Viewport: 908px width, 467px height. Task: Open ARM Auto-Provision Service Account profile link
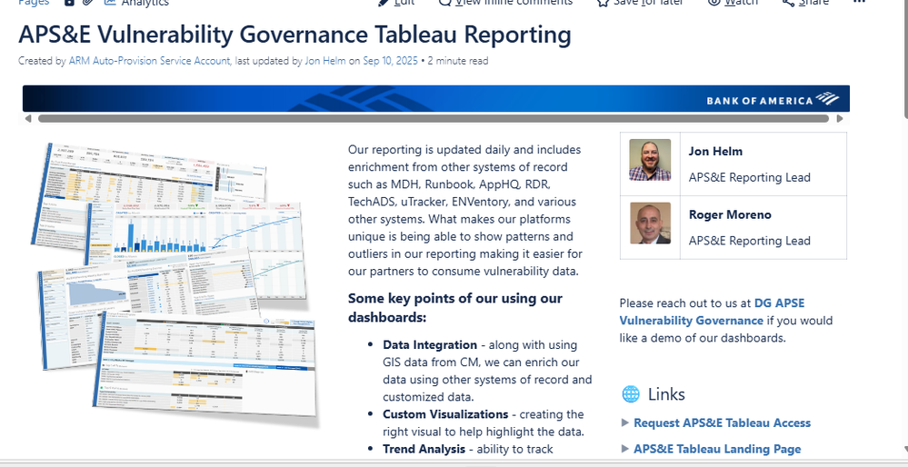pyautogui.click(x=149, y=61)
